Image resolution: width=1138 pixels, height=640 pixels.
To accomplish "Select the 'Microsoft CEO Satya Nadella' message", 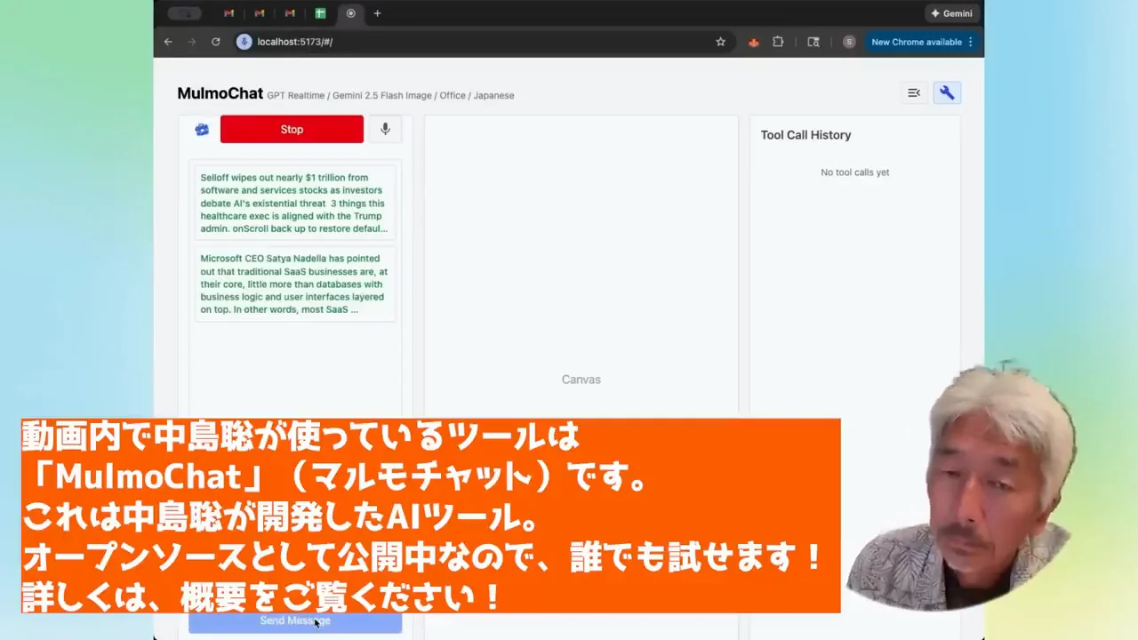I will pyautogui.click(x=294, y=284).
